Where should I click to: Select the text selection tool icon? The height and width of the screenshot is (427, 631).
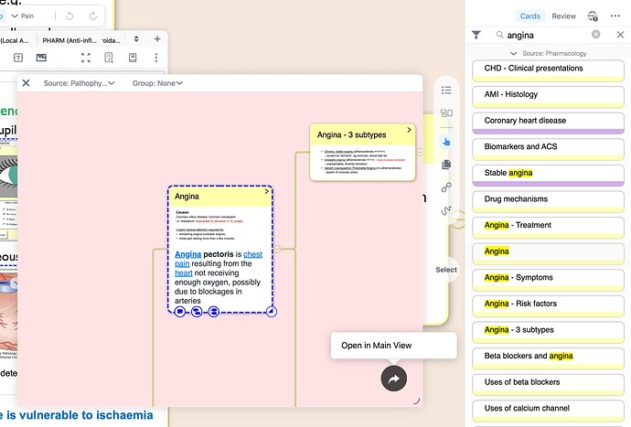coord(18,58)
